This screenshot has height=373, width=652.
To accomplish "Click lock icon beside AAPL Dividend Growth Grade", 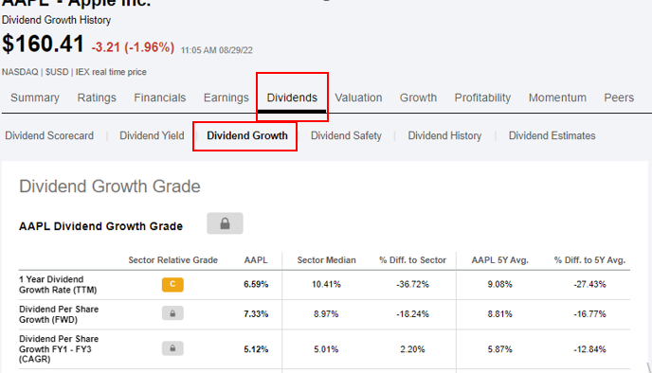I will 225,223.
